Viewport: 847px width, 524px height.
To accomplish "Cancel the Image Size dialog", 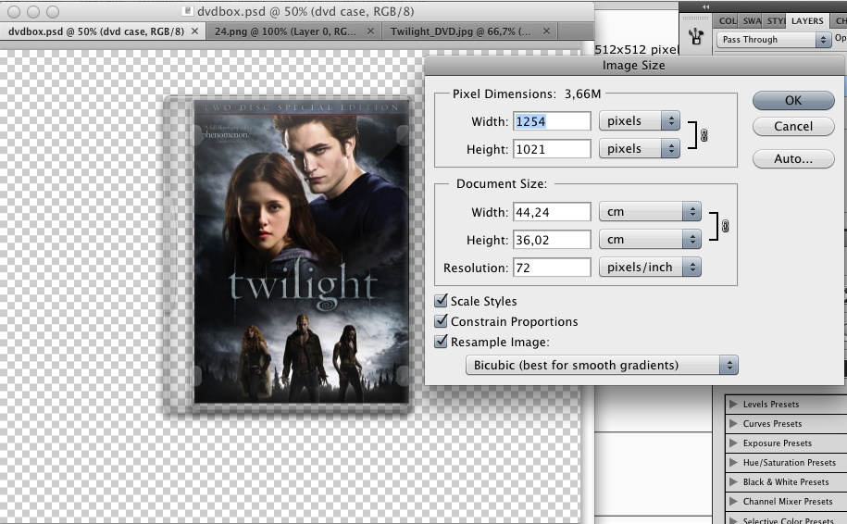I will click(x=793, y=127).
